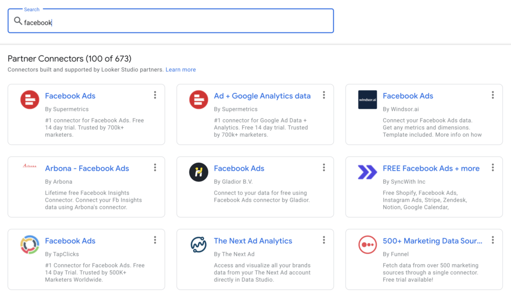Click the 'By SyncWith Inc' text
This screenshot has width=511, height=299.
pos(404,182)
